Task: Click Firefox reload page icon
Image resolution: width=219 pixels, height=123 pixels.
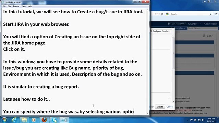Action: click(x=162, y=14)
